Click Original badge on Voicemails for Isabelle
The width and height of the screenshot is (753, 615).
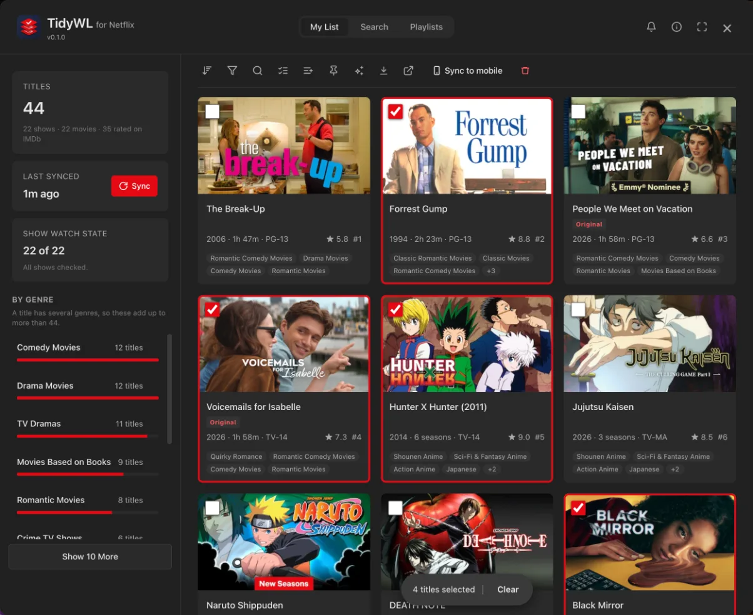(x=223, y=422)
